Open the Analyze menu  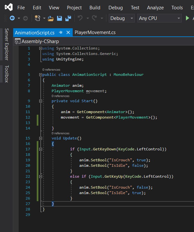(x=155, y=7)
